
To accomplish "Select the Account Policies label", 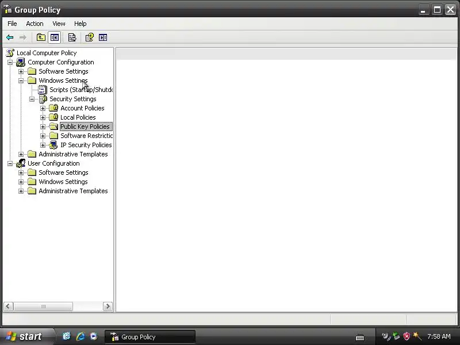I will tap(82, 108).
